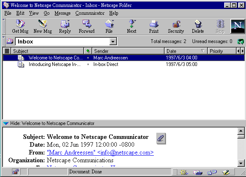Open Discussion Groups from component bar
Image resolution: width=246 pixels, height=177 pixels.
point(212,172)
